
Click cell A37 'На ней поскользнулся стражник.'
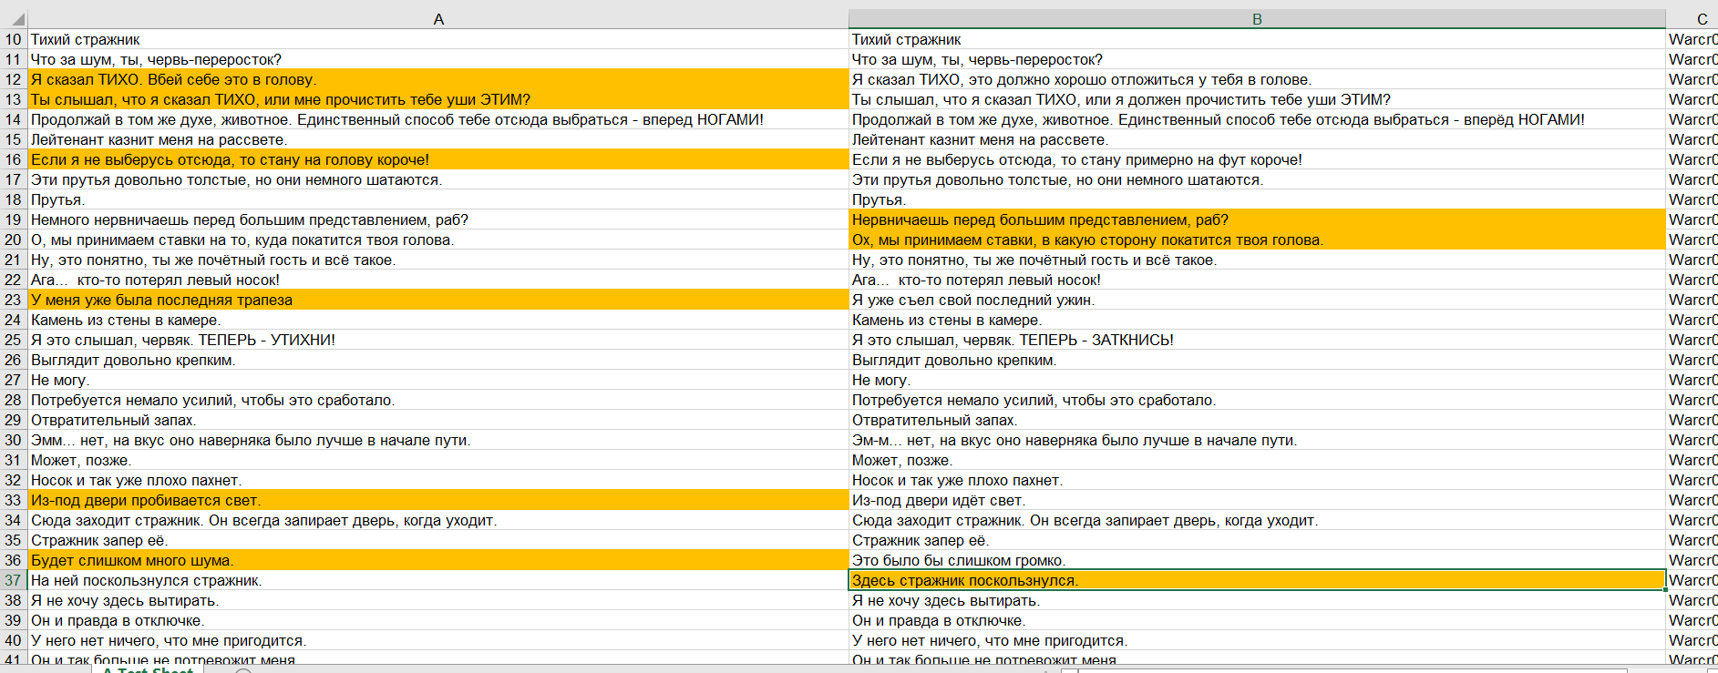438,580
